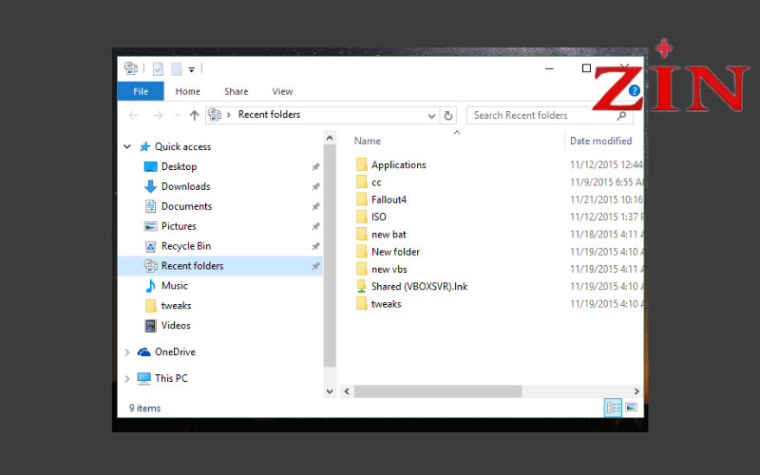Expand the address bar history dropdown

pos(431,115)
